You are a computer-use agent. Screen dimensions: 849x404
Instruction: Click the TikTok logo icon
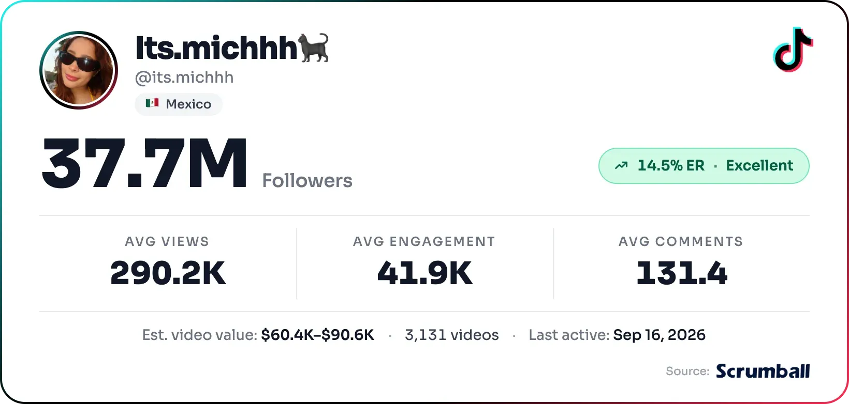(793, 50)
